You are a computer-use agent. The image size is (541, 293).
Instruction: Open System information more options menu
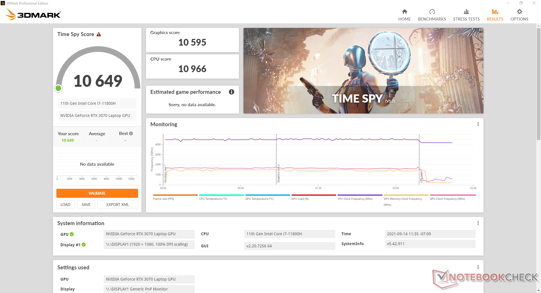click(x=478, y=223)
